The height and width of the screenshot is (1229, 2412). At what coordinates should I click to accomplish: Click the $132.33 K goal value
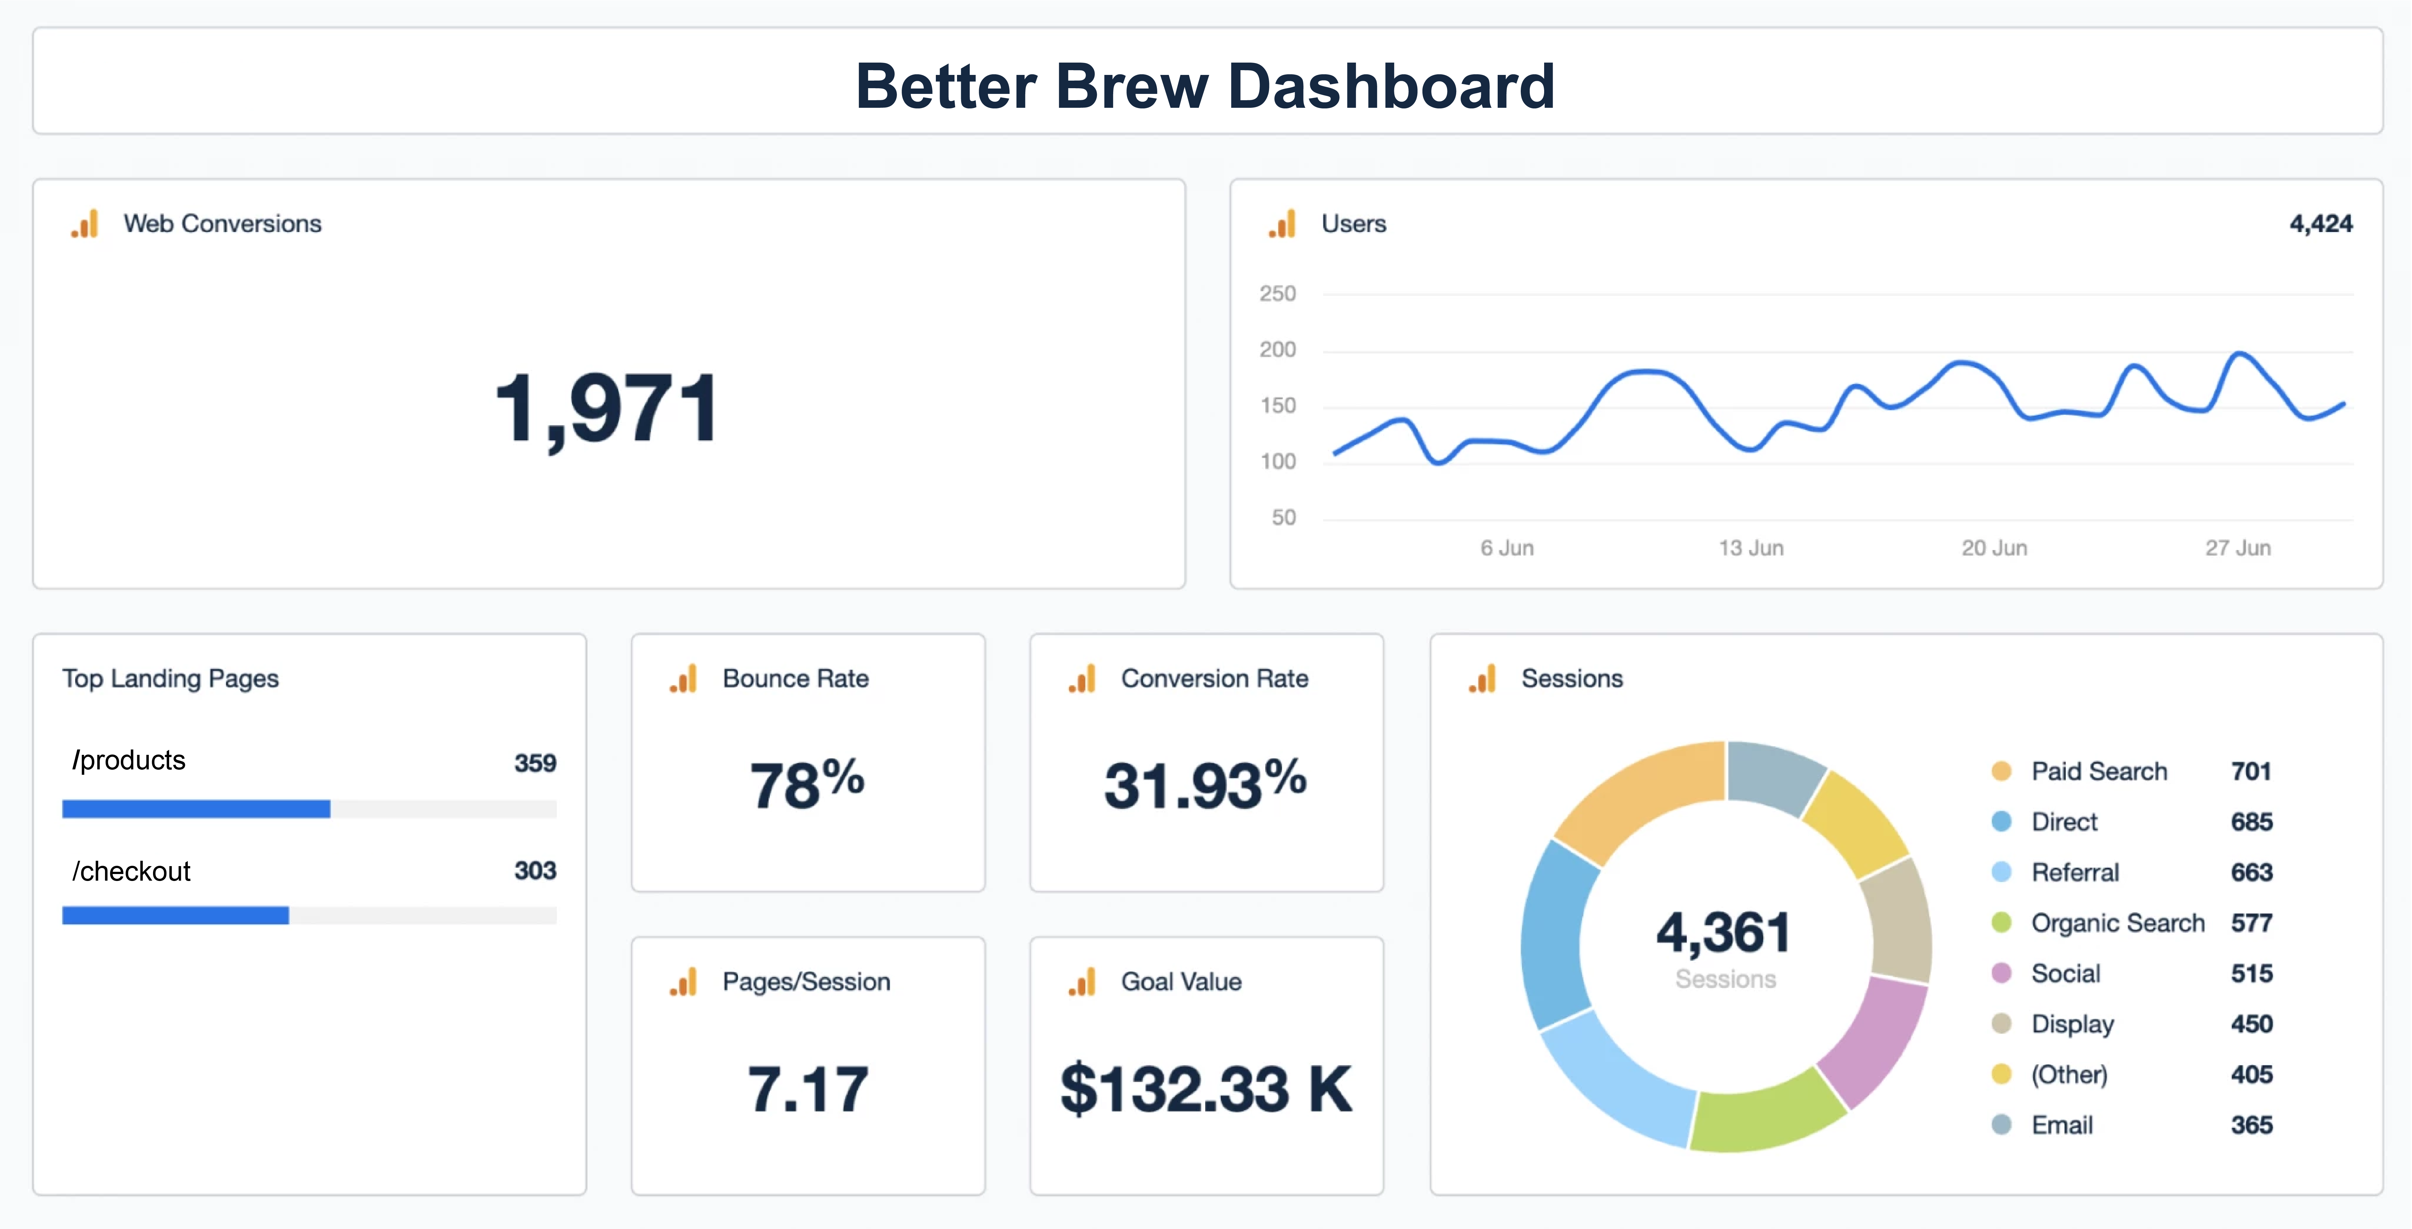(x=1206, y=1090)
